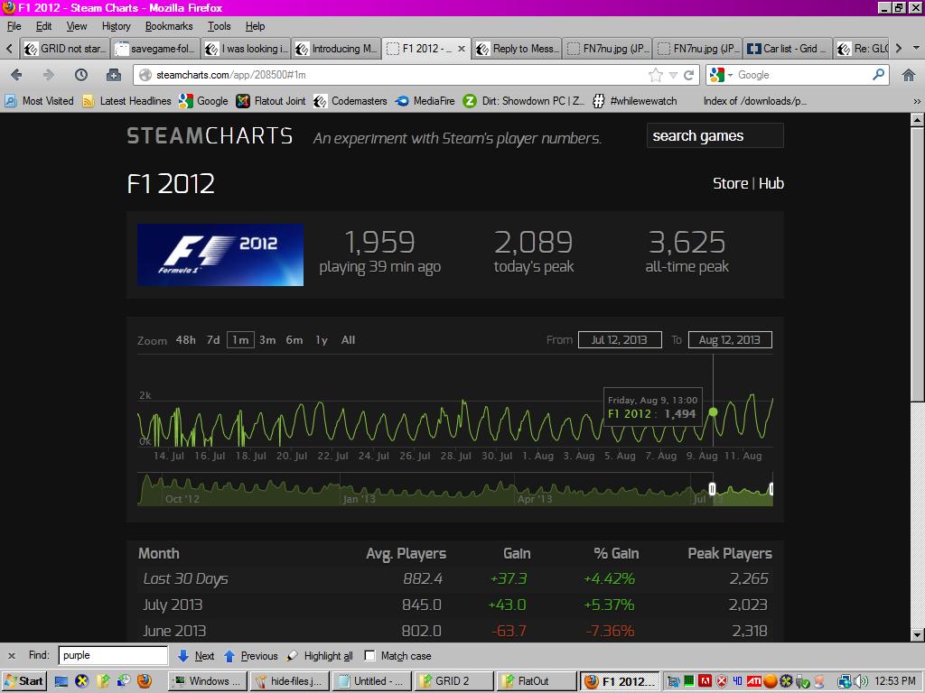The width and height of the screenshot is (925, 693).
Task: Click the bookmark star in address bar
Action: coord(656,75)
